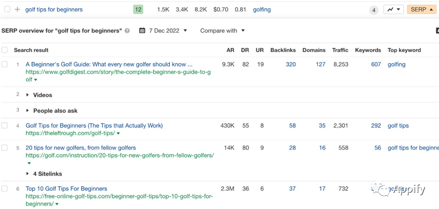Click the $0.70 CPC value in keyword row
The width and height of the screenshot is (439, 209).
(221, 10)
